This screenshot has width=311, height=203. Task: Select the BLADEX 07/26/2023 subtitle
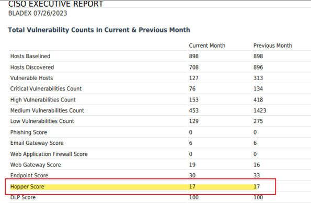pos(38,13)
